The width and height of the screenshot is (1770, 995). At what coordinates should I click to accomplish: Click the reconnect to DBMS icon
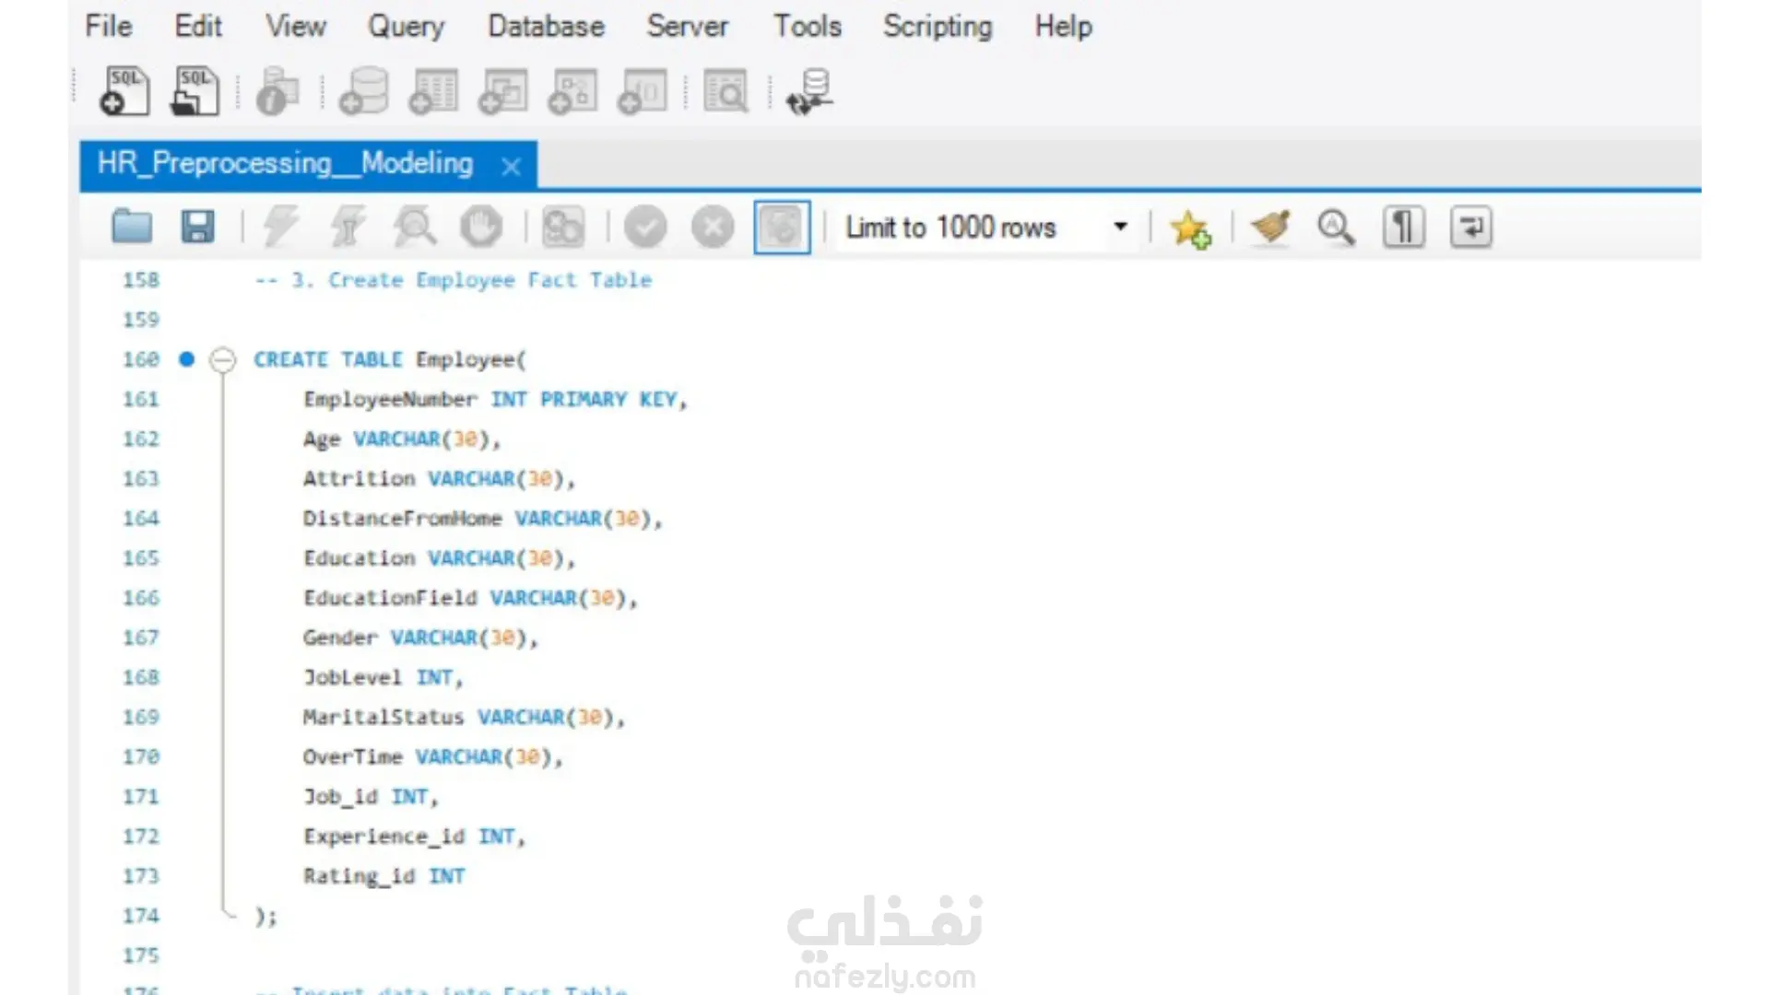(809, 91)
